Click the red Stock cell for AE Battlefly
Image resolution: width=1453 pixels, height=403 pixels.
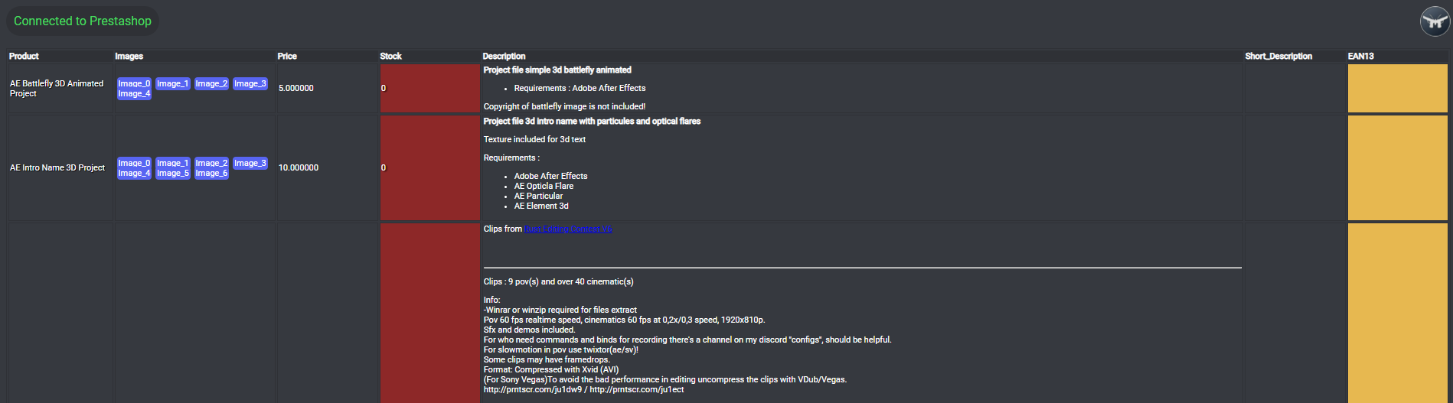(430, 88)
